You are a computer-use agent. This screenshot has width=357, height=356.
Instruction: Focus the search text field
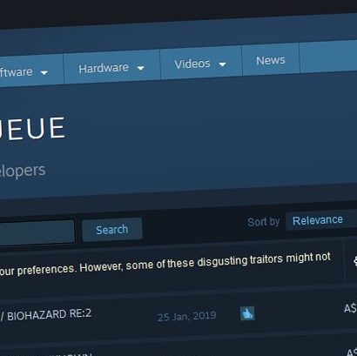pos(37,232)
